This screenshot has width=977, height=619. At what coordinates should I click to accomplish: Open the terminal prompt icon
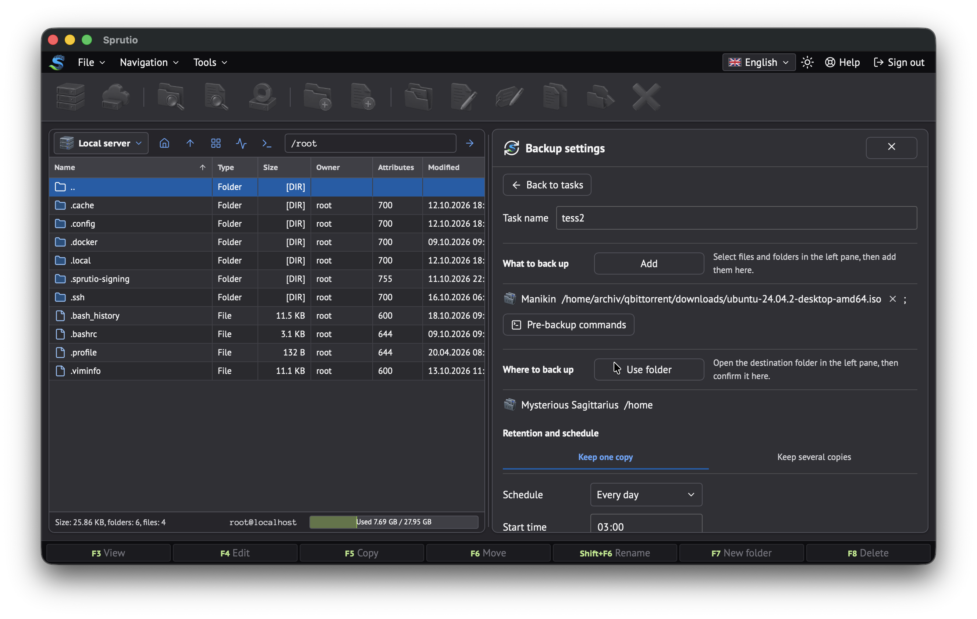(x=267, y=143)
